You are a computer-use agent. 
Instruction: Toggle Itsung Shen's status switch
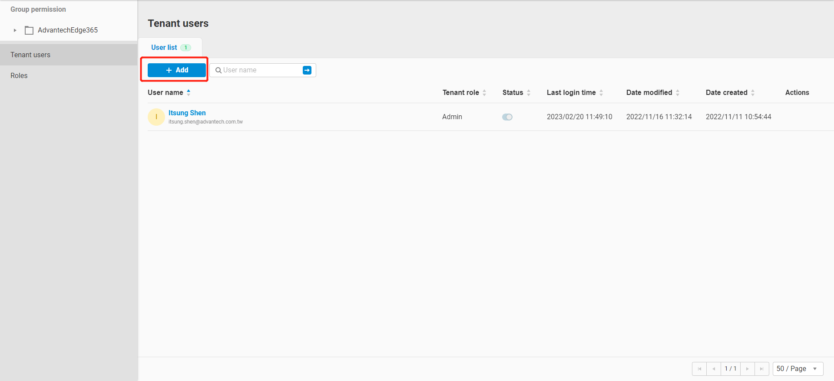tap(507, 117)
